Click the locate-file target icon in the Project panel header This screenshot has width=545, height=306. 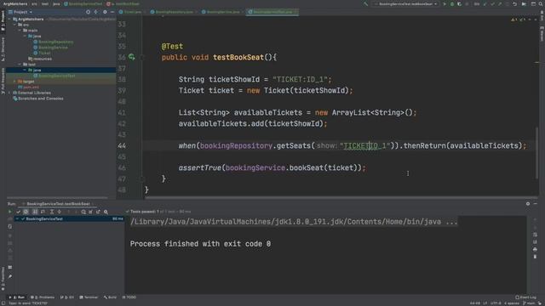click(x=88, y=12)
